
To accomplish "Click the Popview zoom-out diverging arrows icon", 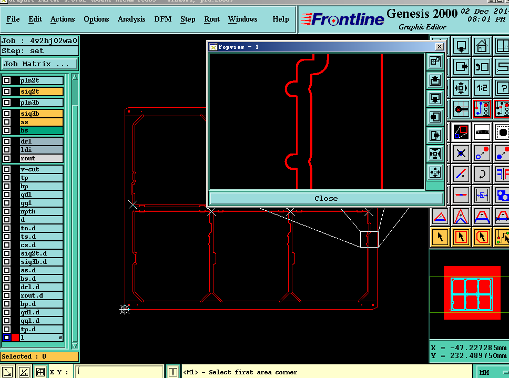I will tap(435, 172).
